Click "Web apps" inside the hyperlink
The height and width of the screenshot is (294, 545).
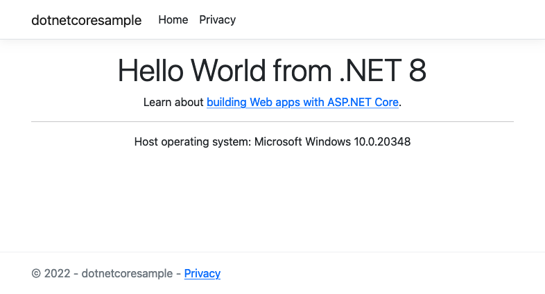[x=274, y=103]
